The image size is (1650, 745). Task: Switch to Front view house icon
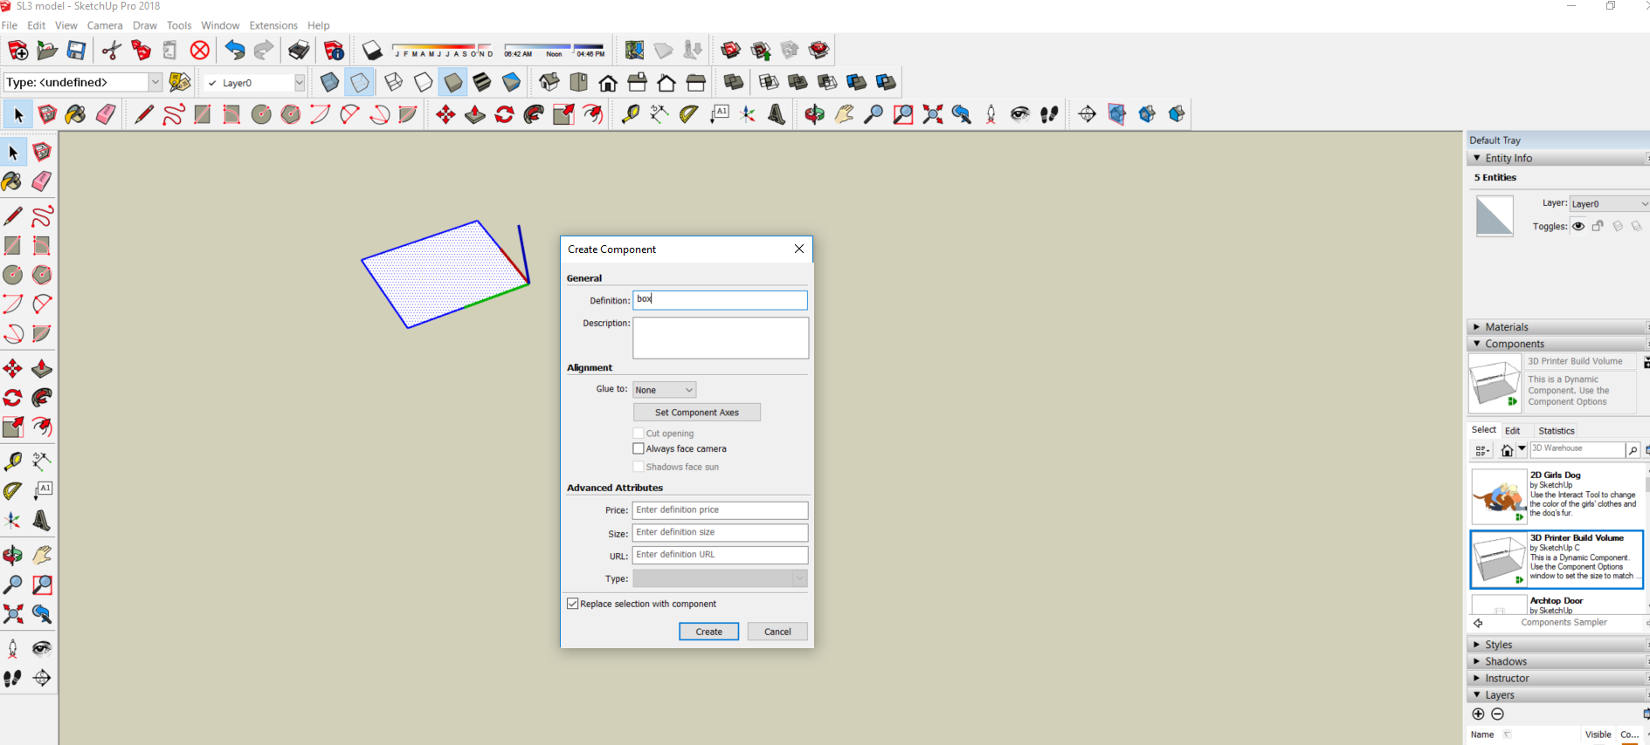click(x=608, y=82)
